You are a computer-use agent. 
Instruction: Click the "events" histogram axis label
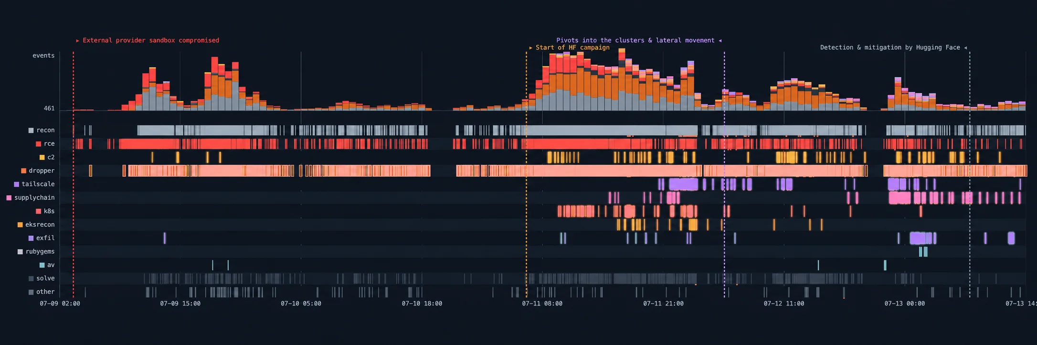click(x=43, y=56)
